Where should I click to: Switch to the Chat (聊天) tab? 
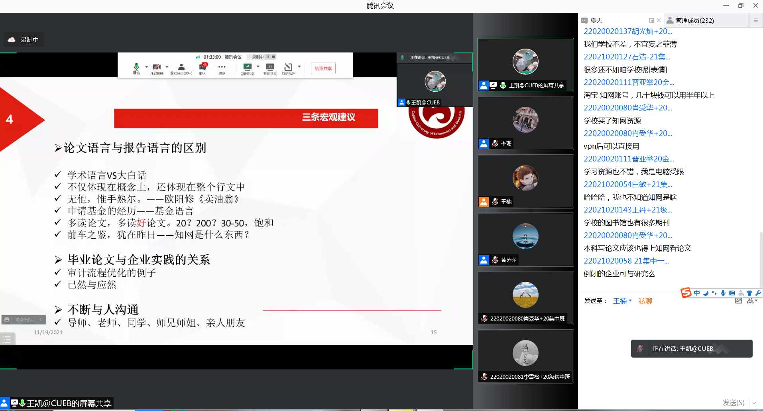(596, 20)
